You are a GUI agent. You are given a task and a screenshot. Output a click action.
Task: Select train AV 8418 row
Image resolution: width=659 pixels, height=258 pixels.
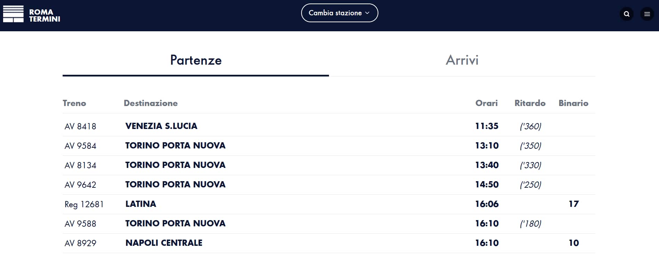(x=80, y=126)
